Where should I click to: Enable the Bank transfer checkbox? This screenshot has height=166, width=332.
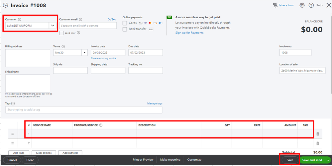point(125,29)
